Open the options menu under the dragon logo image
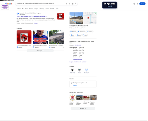The image size is (148, 121). click(x=31, y=47)
